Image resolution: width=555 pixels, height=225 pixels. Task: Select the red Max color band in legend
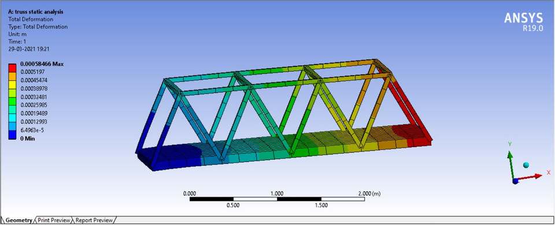pyautogui.click(x=12, y=68)
